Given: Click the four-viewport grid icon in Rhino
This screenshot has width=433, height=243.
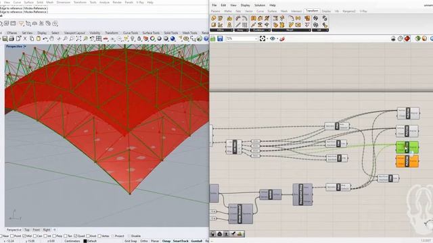Looking at the screenshot, I should coord(99,39).
